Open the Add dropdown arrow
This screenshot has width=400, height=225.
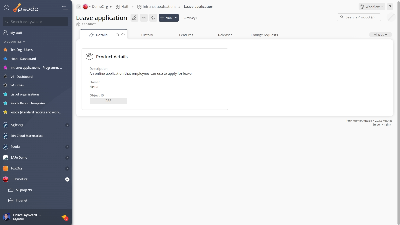click(x=176, y=18)
